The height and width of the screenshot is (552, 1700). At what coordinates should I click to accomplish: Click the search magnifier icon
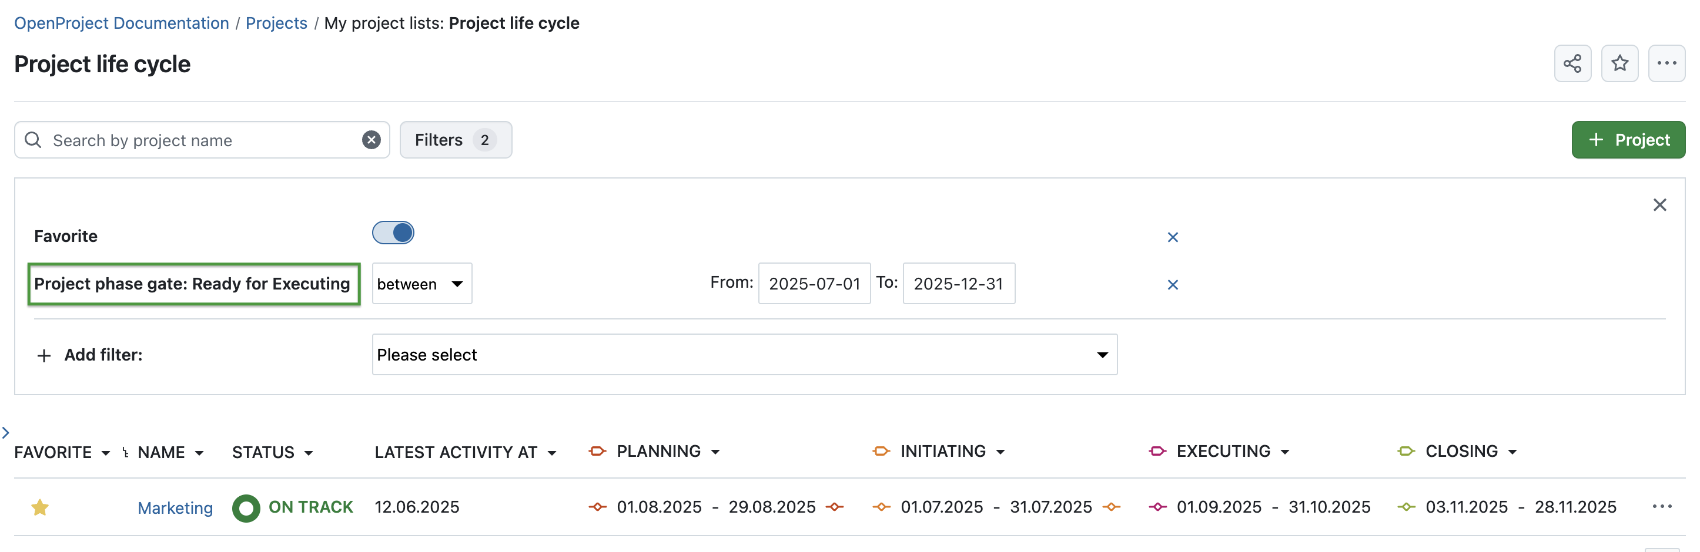coord(32,140)
